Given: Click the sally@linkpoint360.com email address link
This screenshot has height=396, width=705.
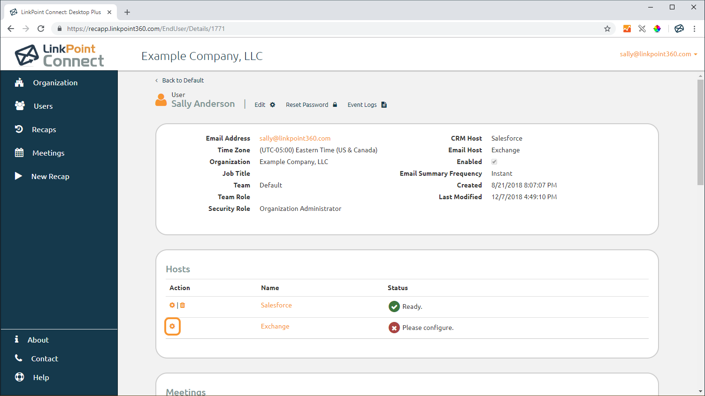Looking at the screenshot, I should 295,138.
